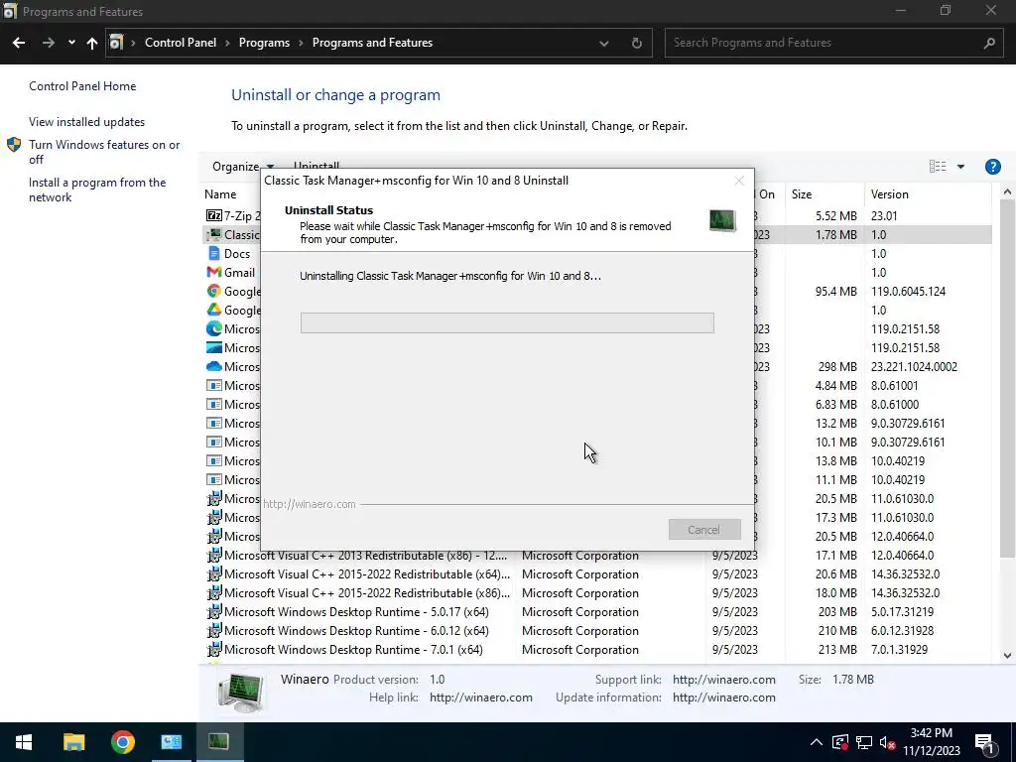Click the Uninstall toolbar button
The height and width of the screenshot is (762, 1016).
(317, 166)
